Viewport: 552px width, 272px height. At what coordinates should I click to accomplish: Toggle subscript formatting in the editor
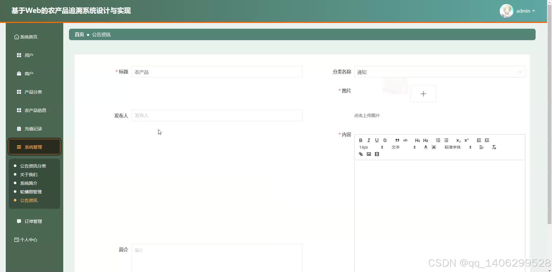pos(458,140)
